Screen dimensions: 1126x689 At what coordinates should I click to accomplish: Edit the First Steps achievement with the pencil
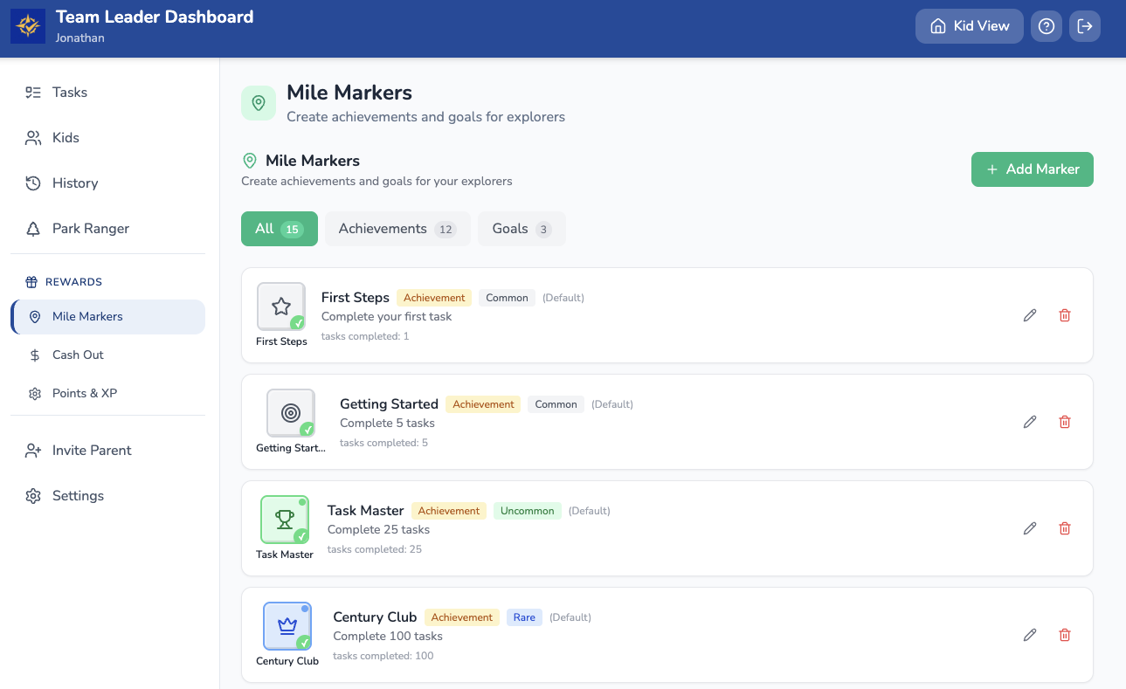1030,315
